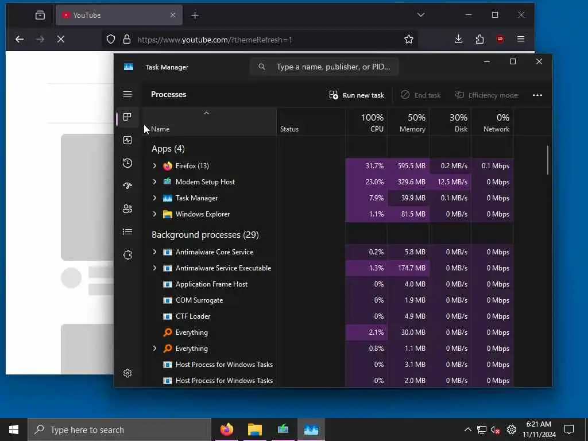Click the process list vertical scrollbar
Viewport: 588px width, 441px height.
547,160
